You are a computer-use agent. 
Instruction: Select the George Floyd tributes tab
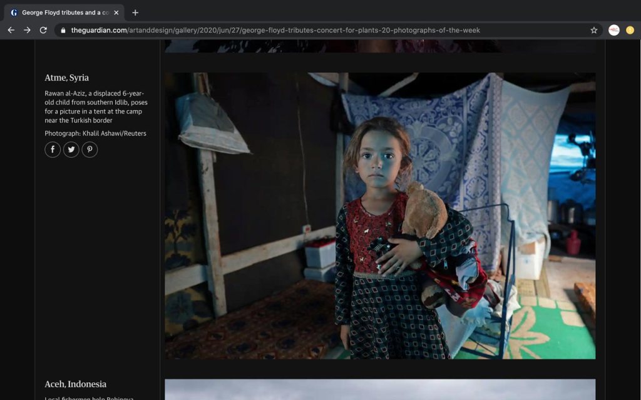point(63,12)
